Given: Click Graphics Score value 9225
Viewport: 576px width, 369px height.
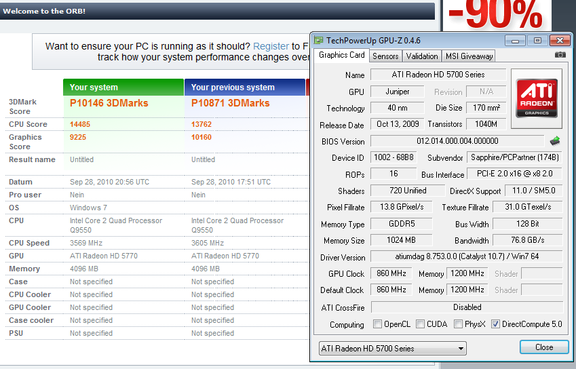Looking at the screenshot, I should click(x=78, y=137).
